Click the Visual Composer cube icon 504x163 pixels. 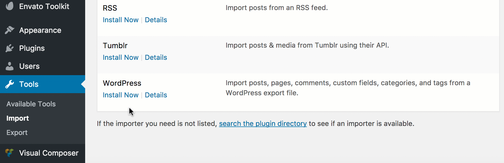point(10,153)
